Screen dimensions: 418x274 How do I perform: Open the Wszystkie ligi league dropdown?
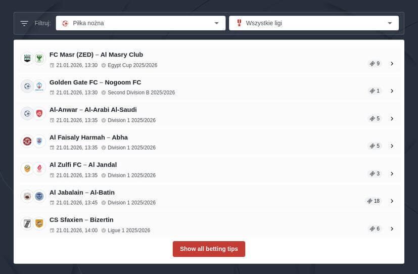coord(313,23)
